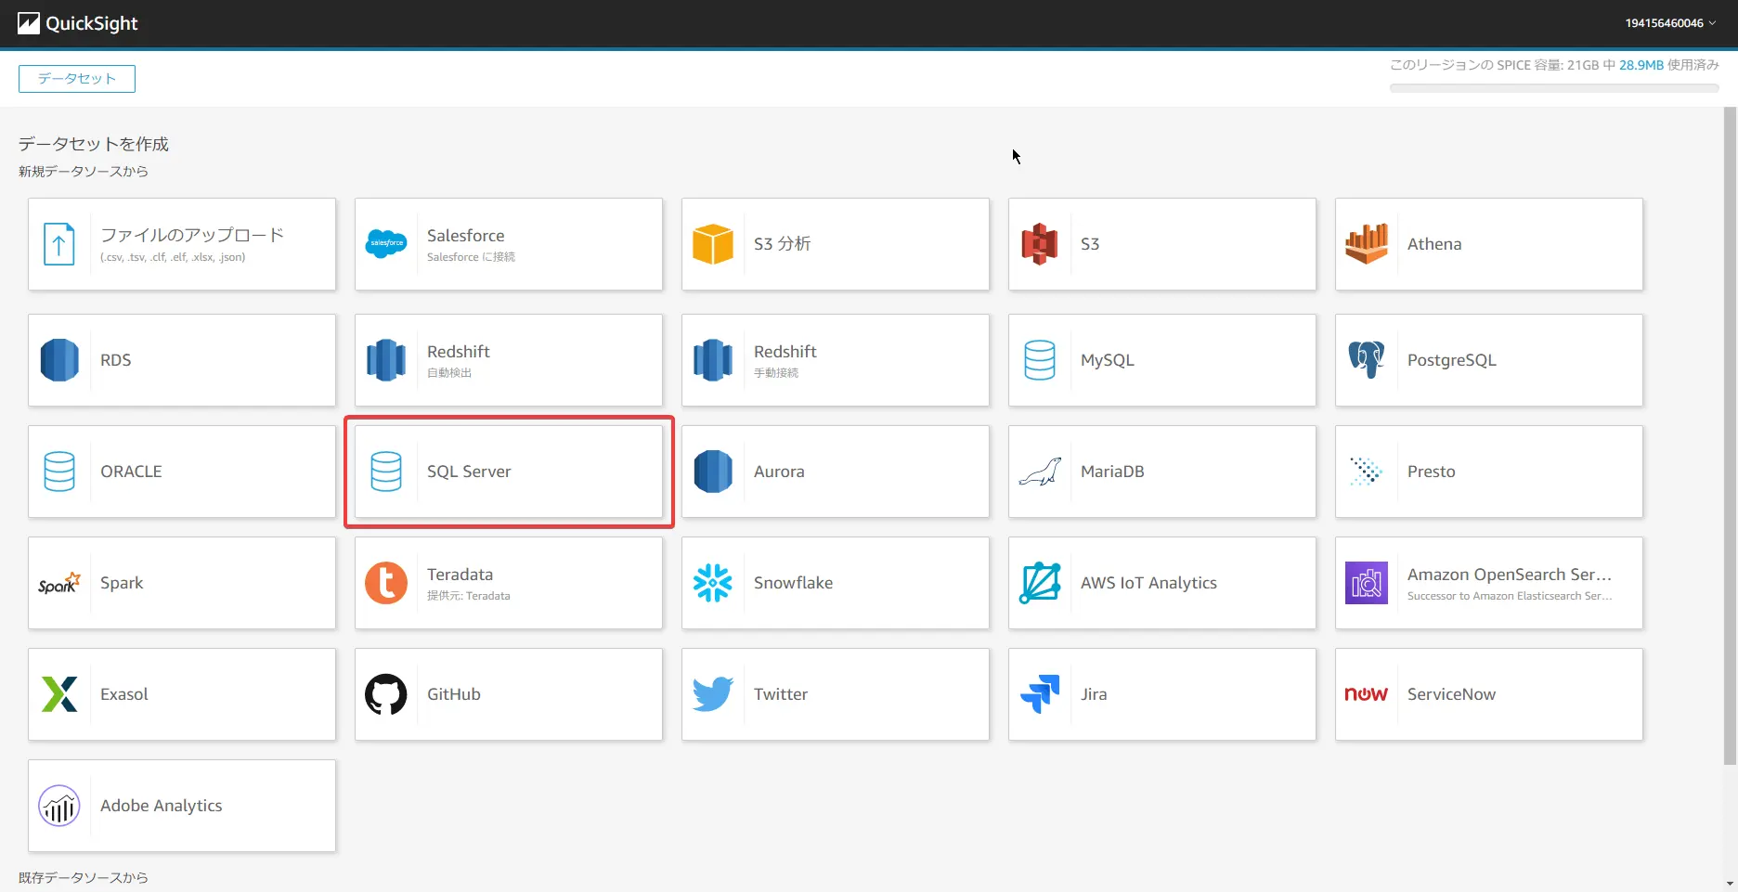Choose the ServiceNow label
Image resolution: width=1738 pixels, height=892 pixels.
pos(1451,694)
